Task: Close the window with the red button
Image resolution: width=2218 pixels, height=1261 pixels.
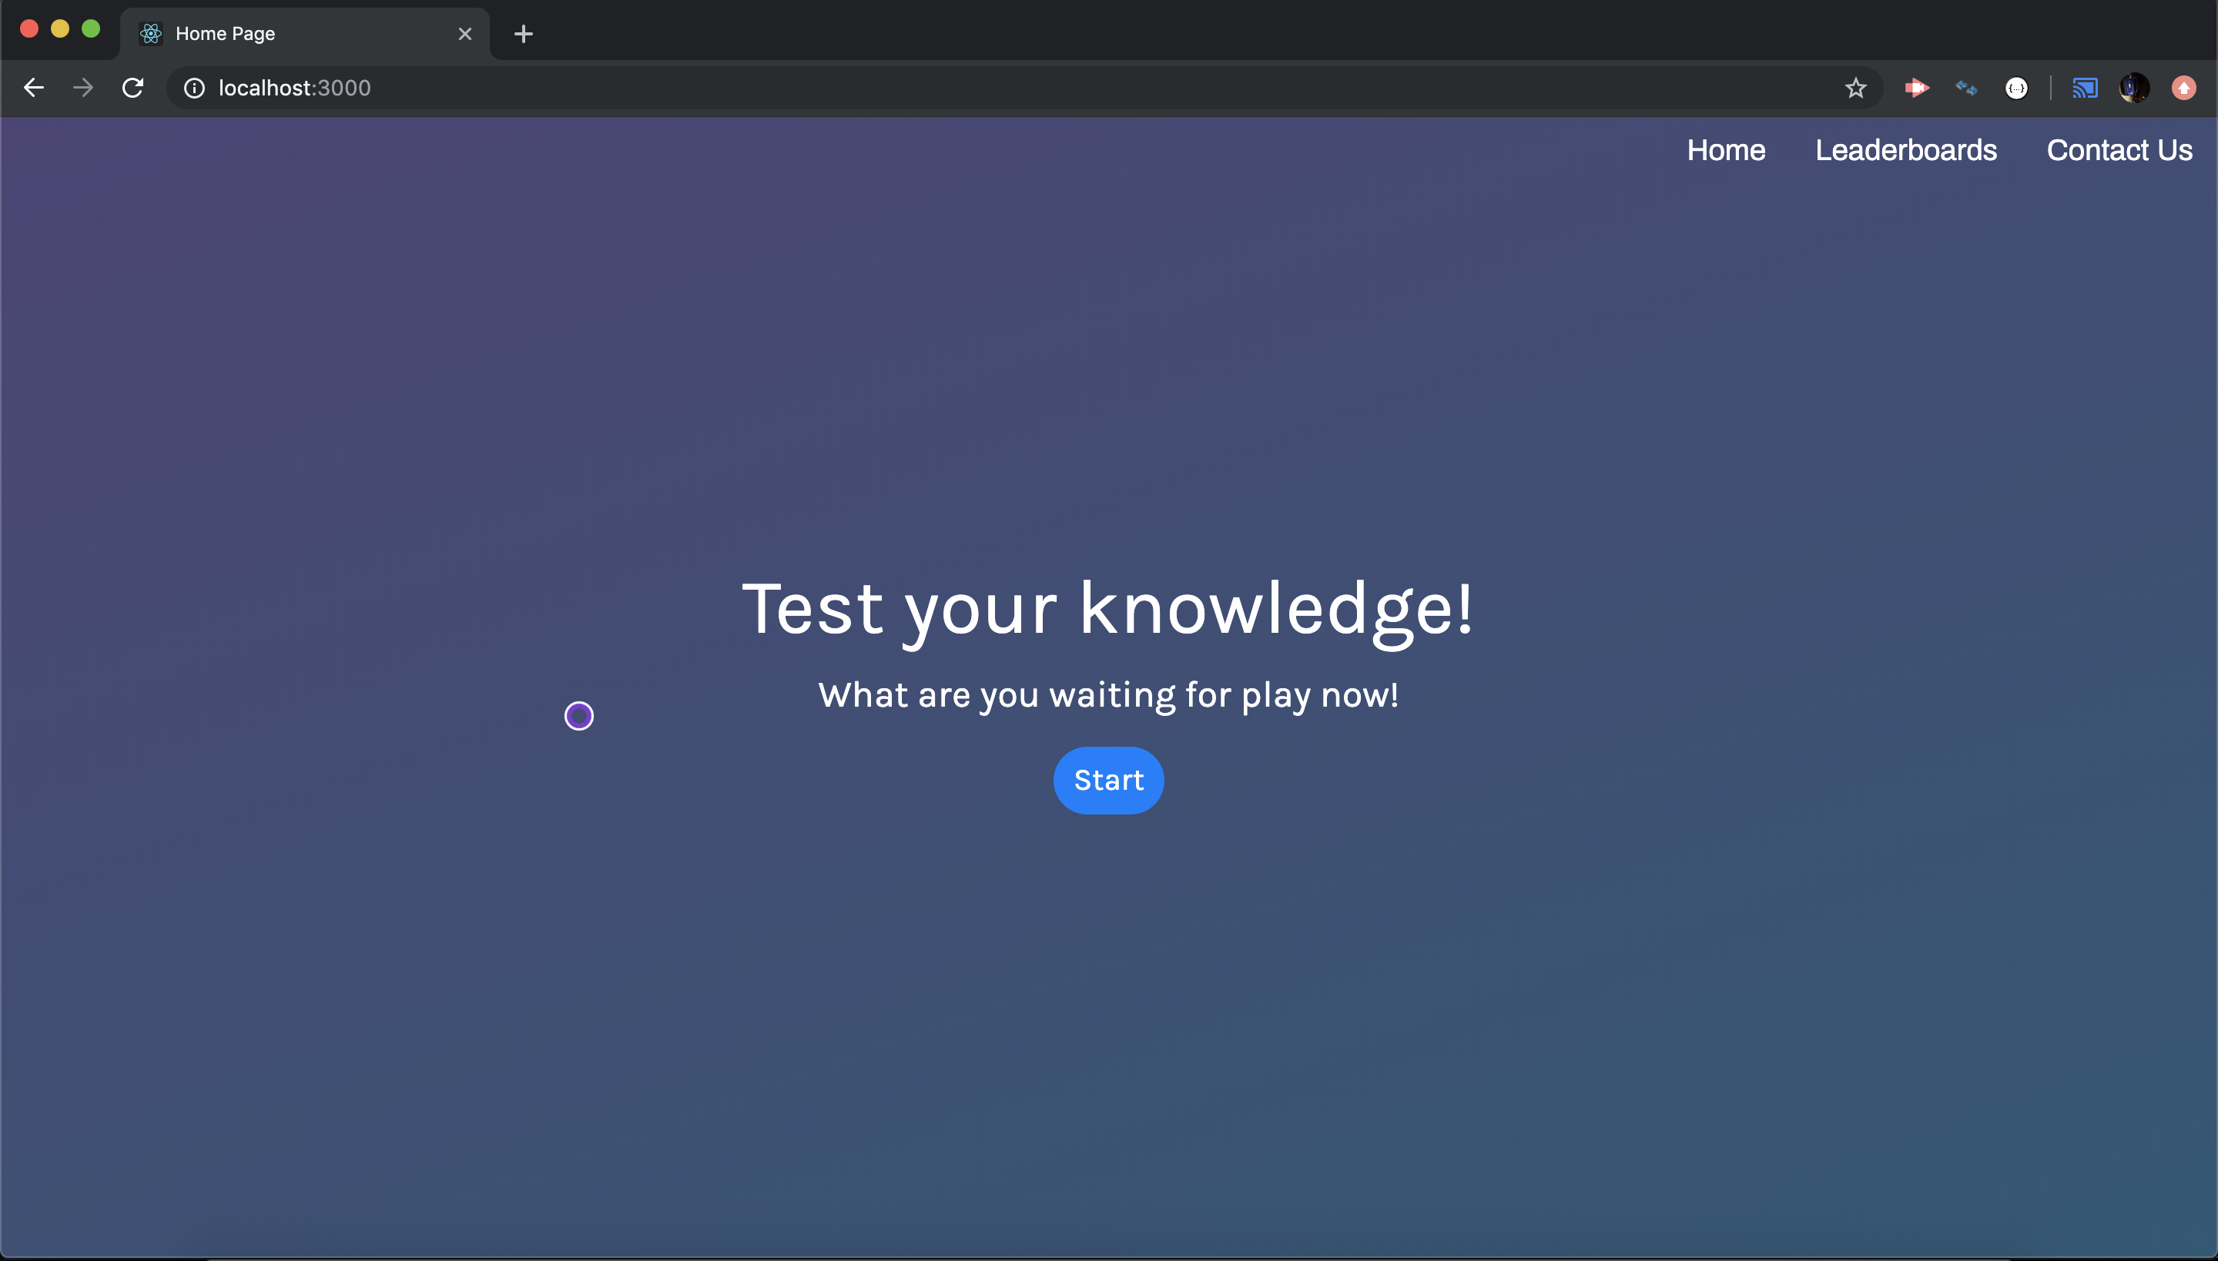Action: pos(28,28)
